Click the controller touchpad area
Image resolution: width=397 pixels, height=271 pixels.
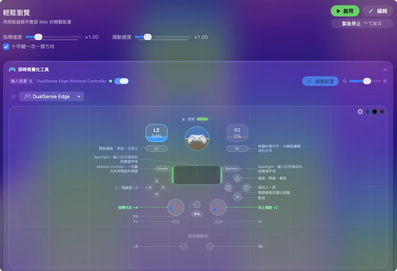pyautogui.click(x=197, y=175)
